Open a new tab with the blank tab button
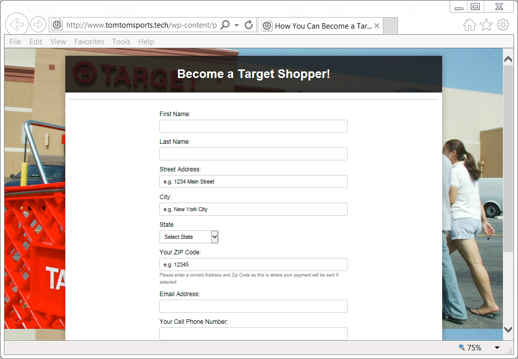Screen dimensions: 518x359 (390, 26)
